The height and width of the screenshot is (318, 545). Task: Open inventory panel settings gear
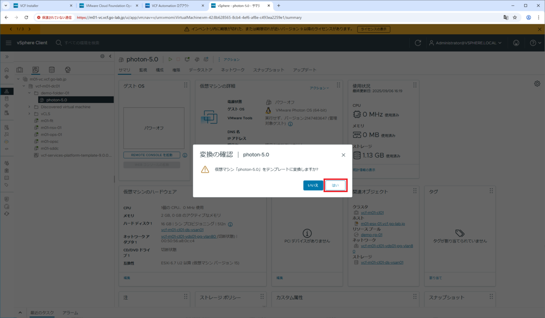coord(102,56)
